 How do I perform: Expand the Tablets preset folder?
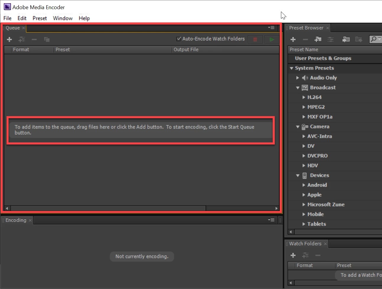304,224
